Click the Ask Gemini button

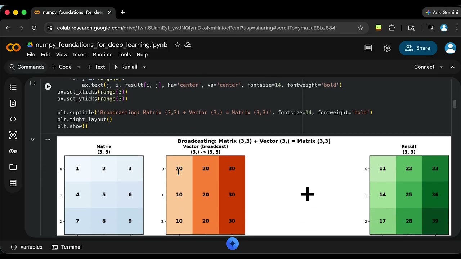(442, 12)
